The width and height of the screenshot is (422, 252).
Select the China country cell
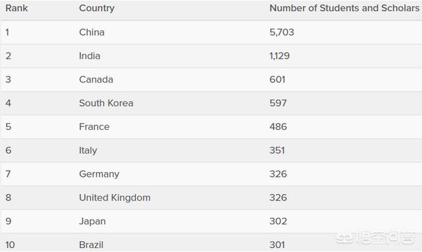pos(92,32)
